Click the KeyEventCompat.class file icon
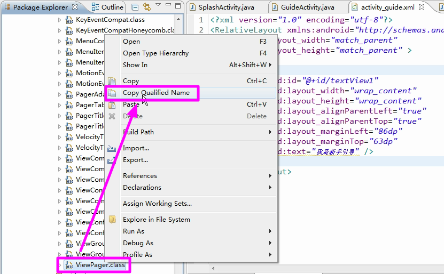Screen dimensions: 444x274 click(x=69, y=20)
